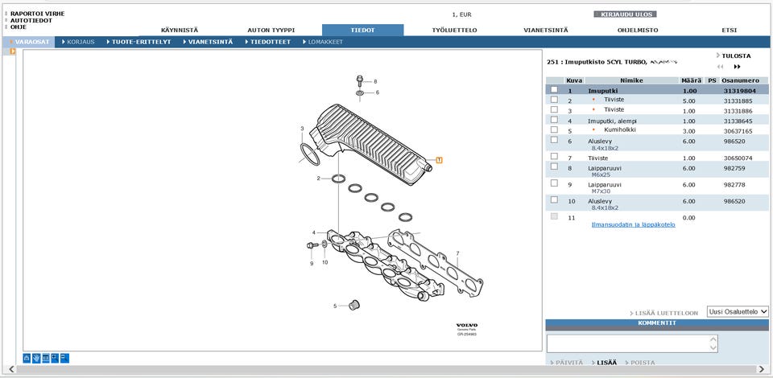Check the box for the Imuputki row

(554, 90)
